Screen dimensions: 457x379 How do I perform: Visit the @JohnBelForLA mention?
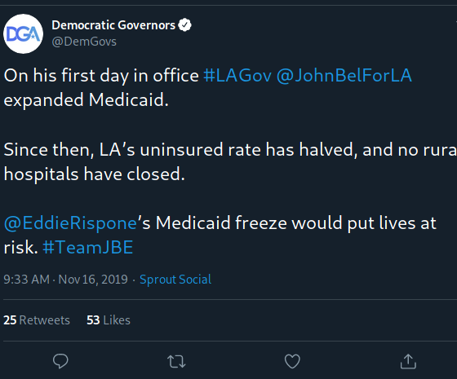coord(344,75)
